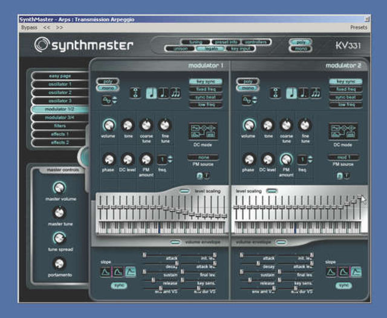Toggle envelope sync in modulator 1
Screen dimensions: 387x318
point(119,286)
